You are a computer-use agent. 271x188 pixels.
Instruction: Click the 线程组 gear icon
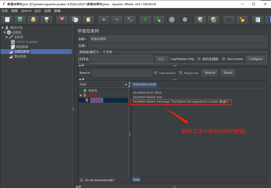coord(9,32)
